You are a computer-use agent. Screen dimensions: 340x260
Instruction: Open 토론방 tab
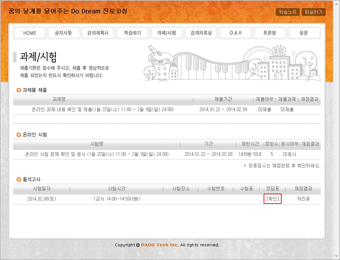pyautogui.click(x=270, y=33)
